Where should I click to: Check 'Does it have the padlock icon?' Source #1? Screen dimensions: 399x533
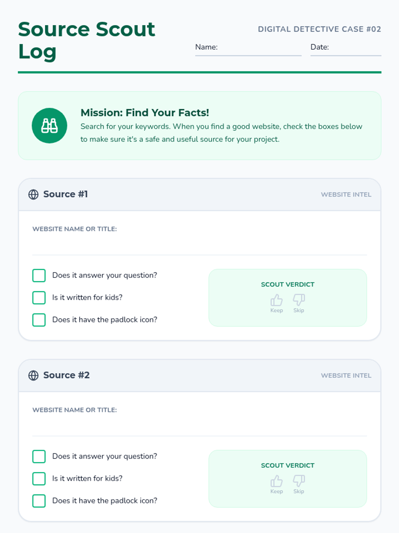39,320
